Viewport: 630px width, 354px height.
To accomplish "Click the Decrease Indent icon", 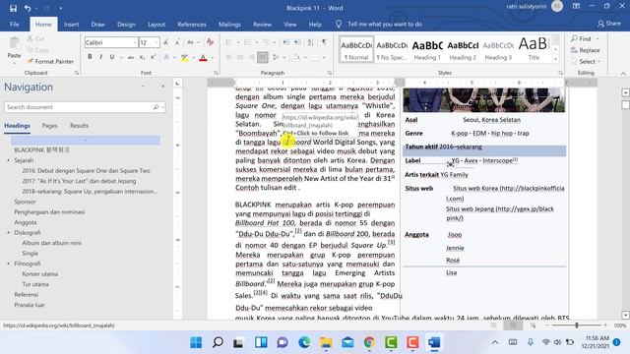I will coord(286,42).
